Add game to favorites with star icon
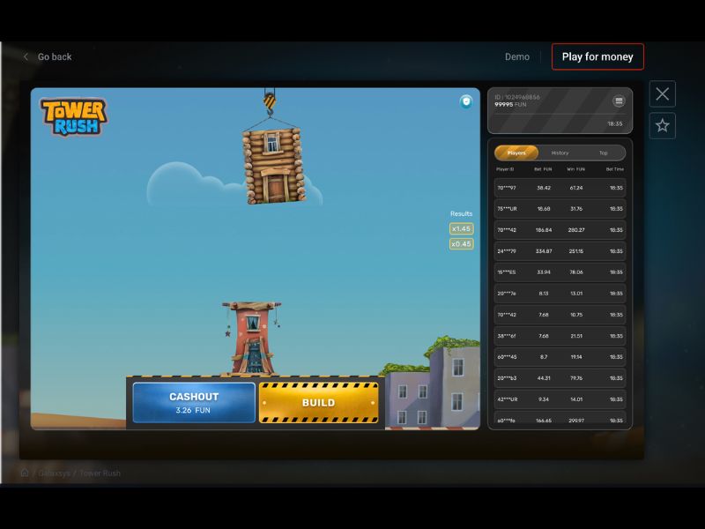 (x=663, y=125)
